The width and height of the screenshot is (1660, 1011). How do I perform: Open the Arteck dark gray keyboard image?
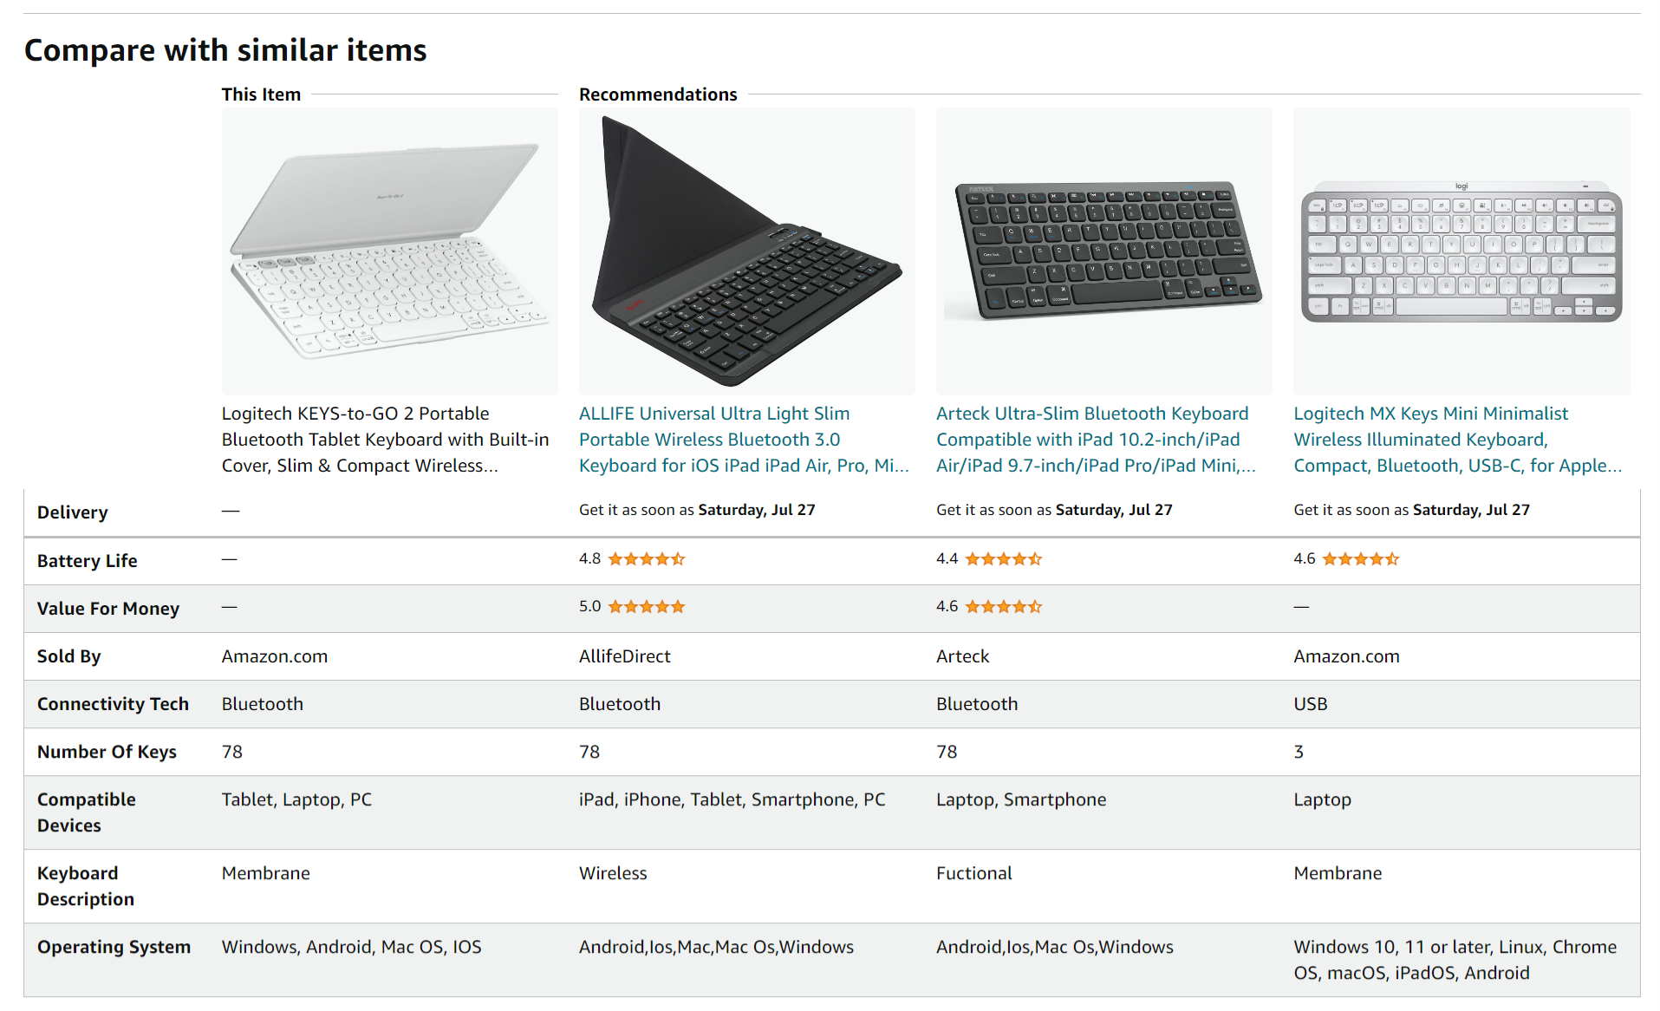[1103, 251]
